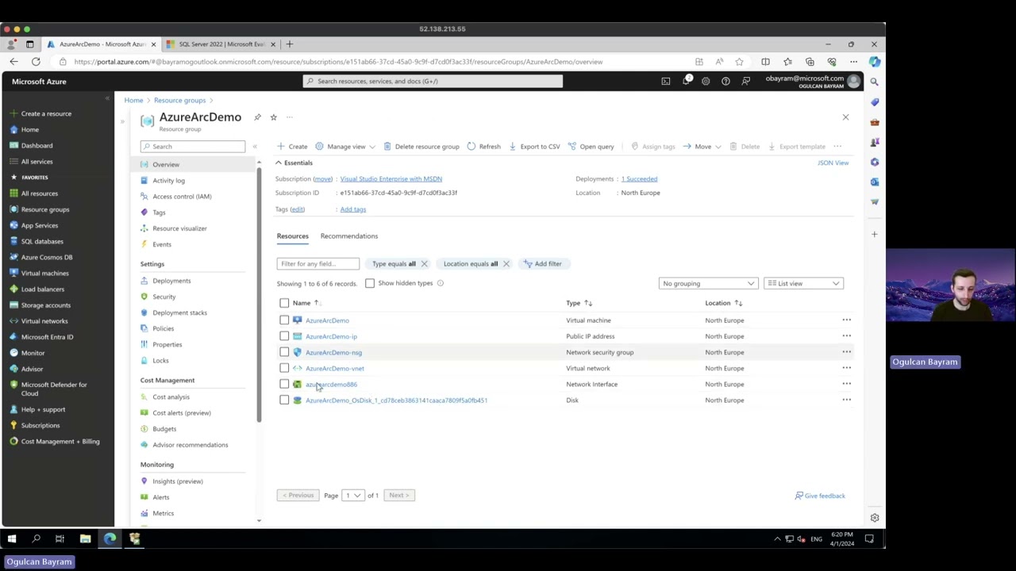The width and height of the screenshot is (1016, 571).
Task: Open the List view dropdown
Action: tap(802, 283)
